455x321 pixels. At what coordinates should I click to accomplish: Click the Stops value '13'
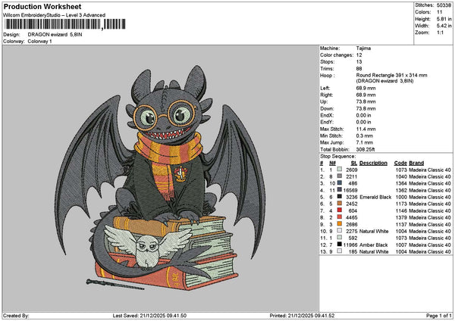(359, 62)
